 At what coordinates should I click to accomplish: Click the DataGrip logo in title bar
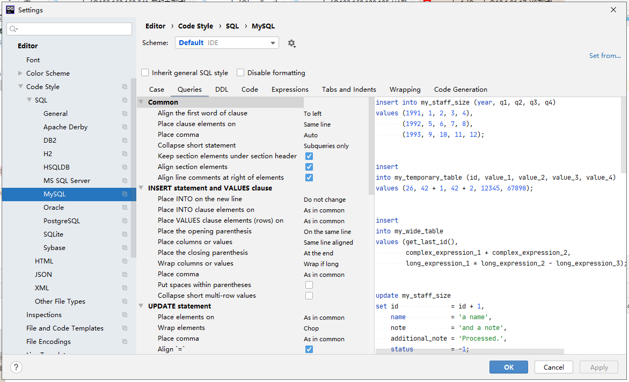[x=10, y=10]
